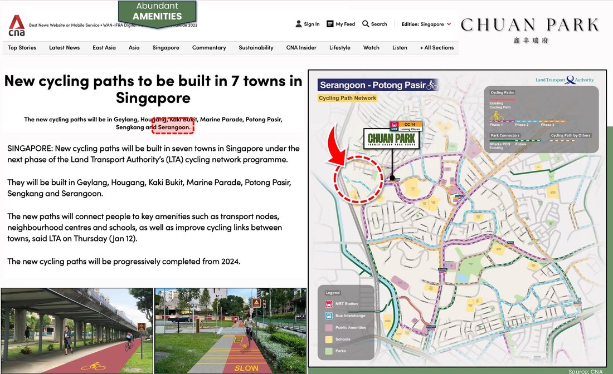
Task: Open the Commentary section
Action: pyautogui.click(x=209, y=48)
